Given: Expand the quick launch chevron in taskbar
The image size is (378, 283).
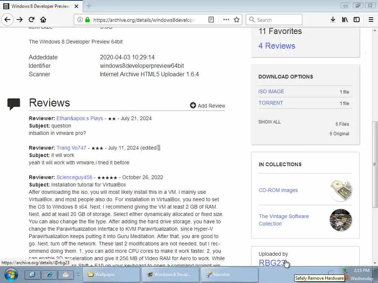Looking at the screenshot, I should [x=79, y=274].
